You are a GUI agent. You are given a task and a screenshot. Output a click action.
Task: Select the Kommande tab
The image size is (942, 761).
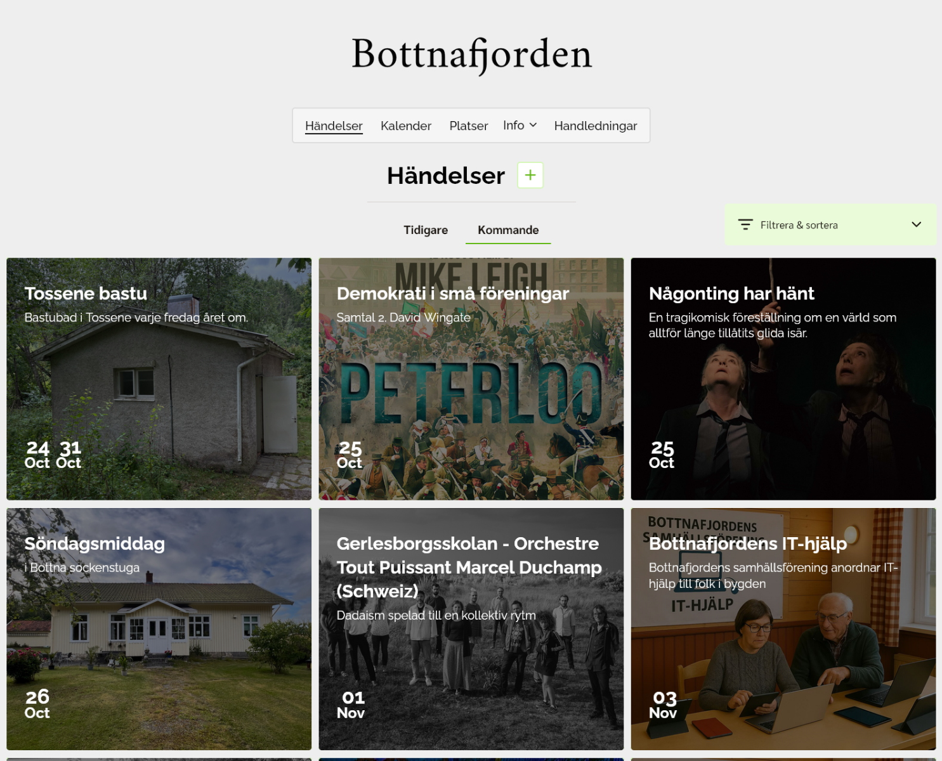(508, 230)
